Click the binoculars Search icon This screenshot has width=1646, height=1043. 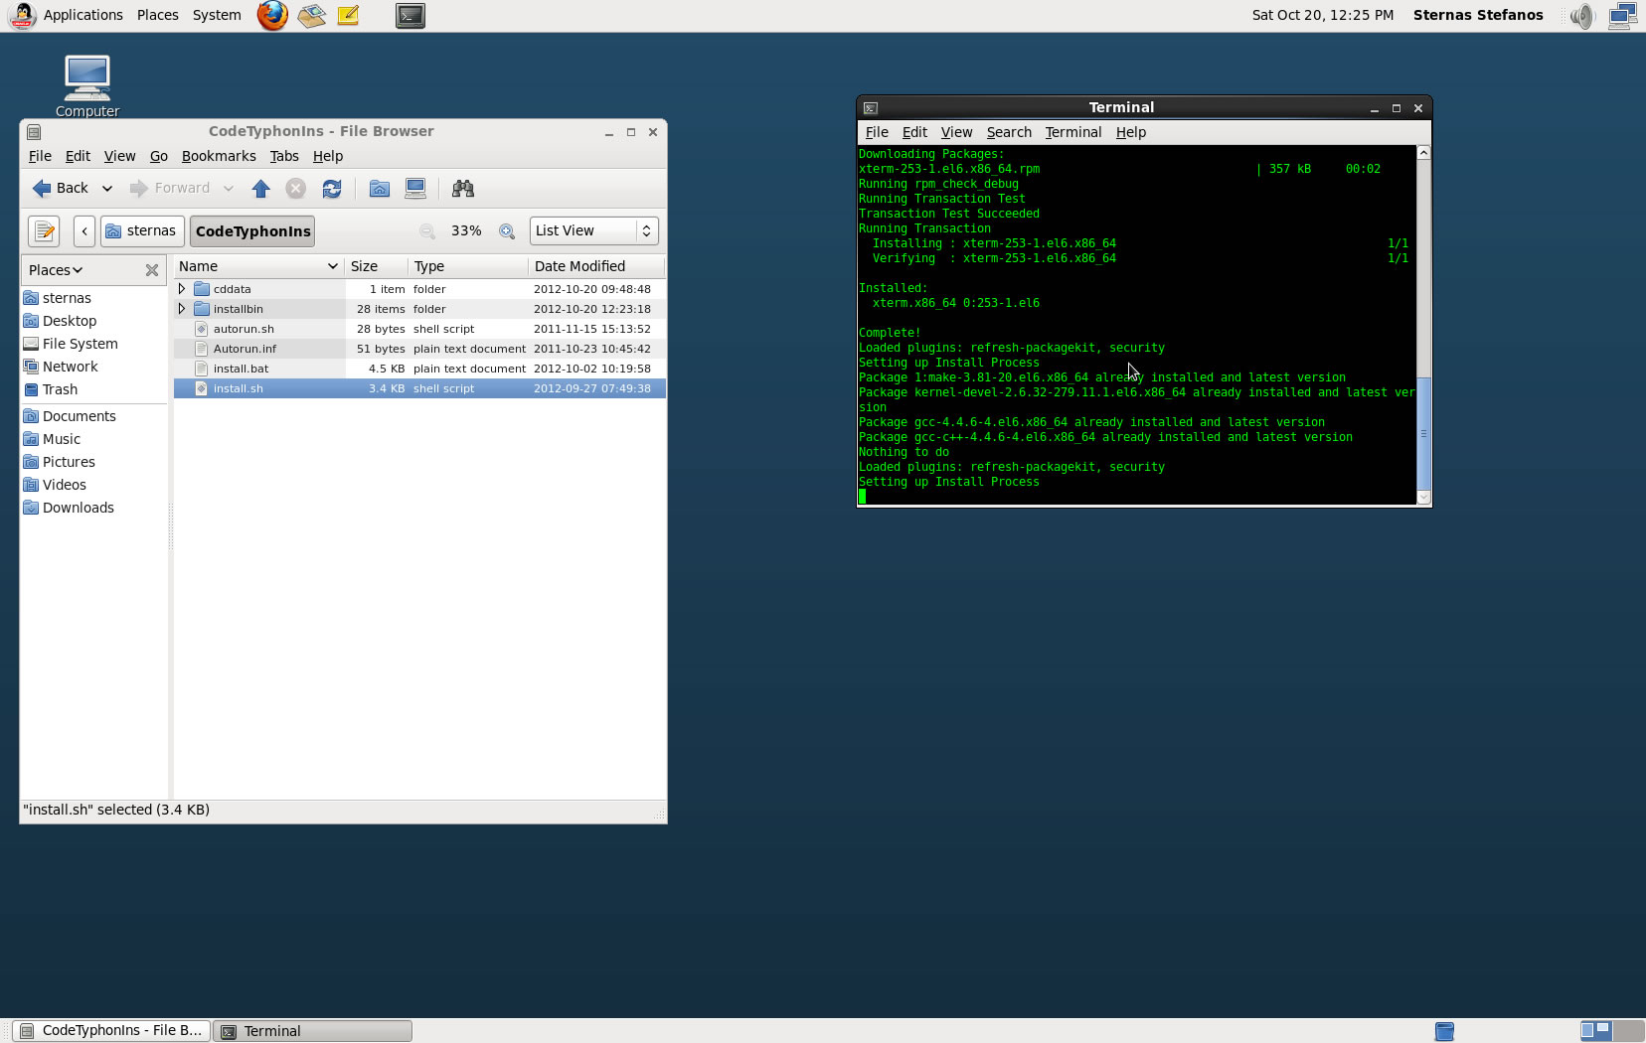[x=462, y=189]
